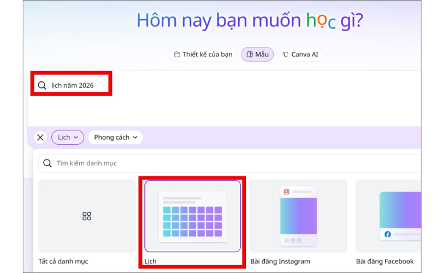This screenshot has width=437, height=273.
Task: Choose the Lịch calendar category thumbnail
Action: tap(193, 216)
